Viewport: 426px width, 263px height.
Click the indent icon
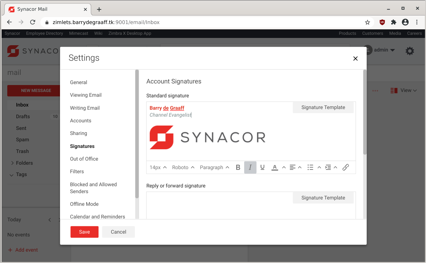point(328,168)
